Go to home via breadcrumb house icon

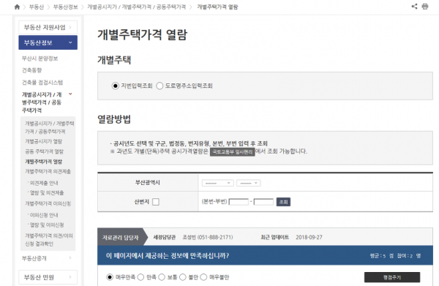[x=17, y=7]
